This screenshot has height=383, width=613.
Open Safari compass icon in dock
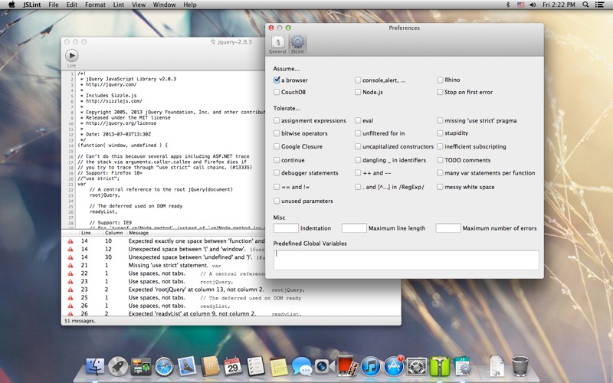pos(164,366)
